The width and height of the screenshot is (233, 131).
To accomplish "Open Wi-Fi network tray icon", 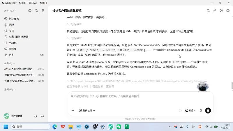I will tap(207, 127).
